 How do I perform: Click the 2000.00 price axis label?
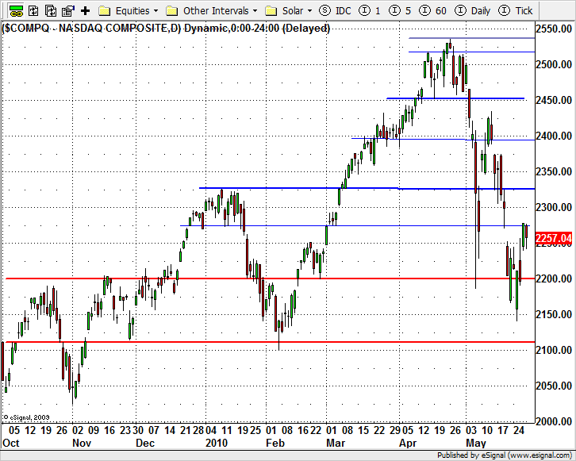[x=554, y=421]
